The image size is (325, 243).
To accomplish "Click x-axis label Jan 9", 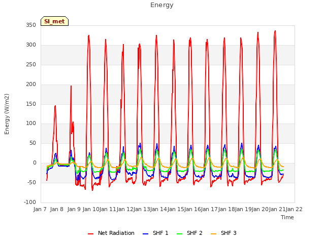I will pyautogui.click(x=74, y=209).
